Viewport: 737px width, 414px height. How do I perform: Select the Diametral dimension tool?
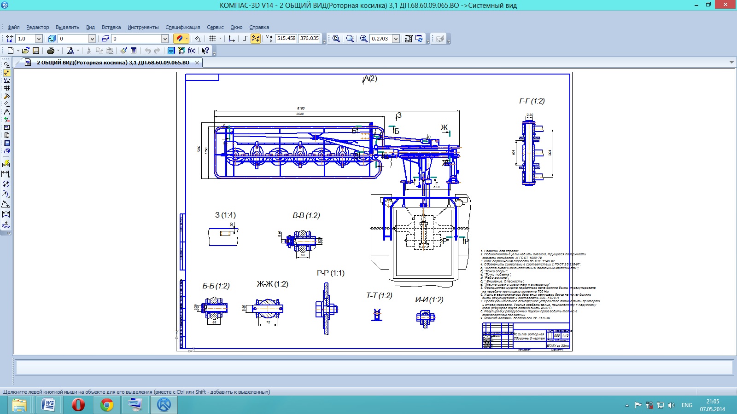pyautogui.click(x=6, y=184)
